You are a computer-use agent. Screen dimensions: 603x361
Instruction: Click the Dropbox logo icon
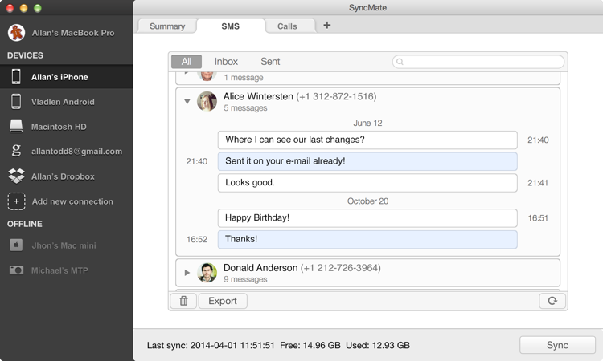pos(16,176)
